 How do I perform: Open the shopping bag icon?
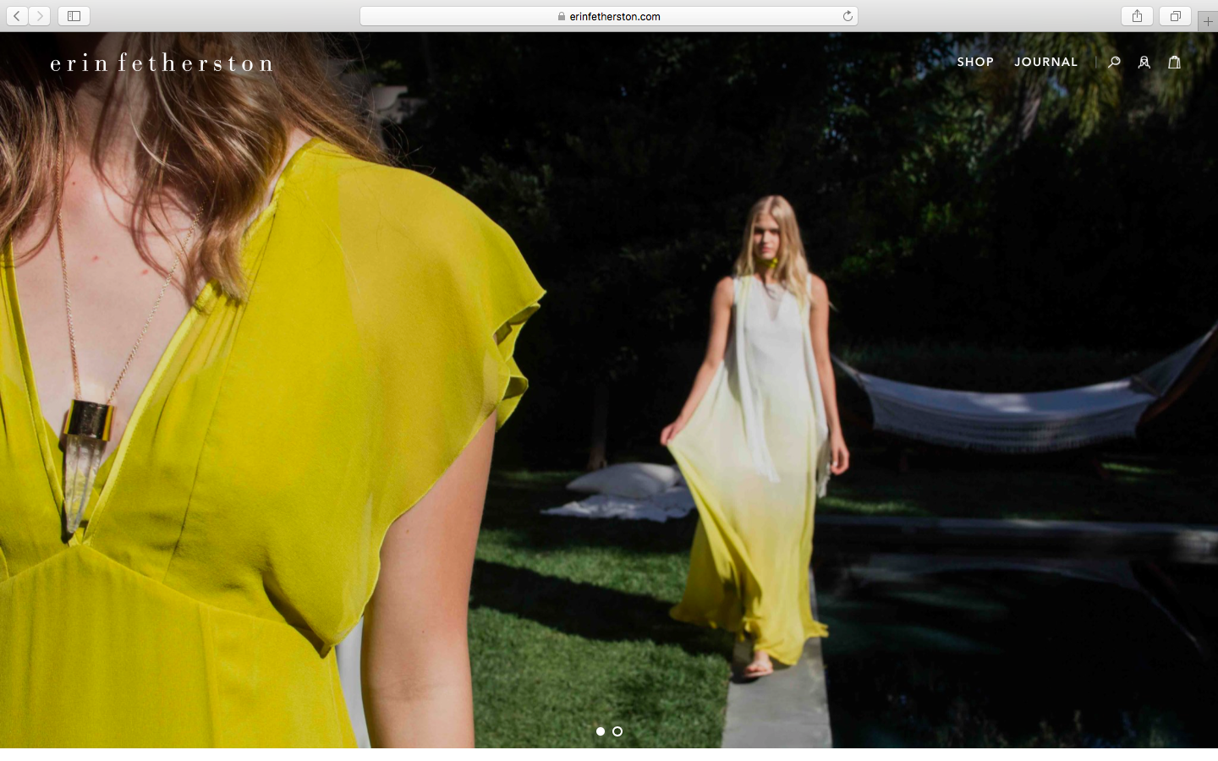[x=1174, y=62]
